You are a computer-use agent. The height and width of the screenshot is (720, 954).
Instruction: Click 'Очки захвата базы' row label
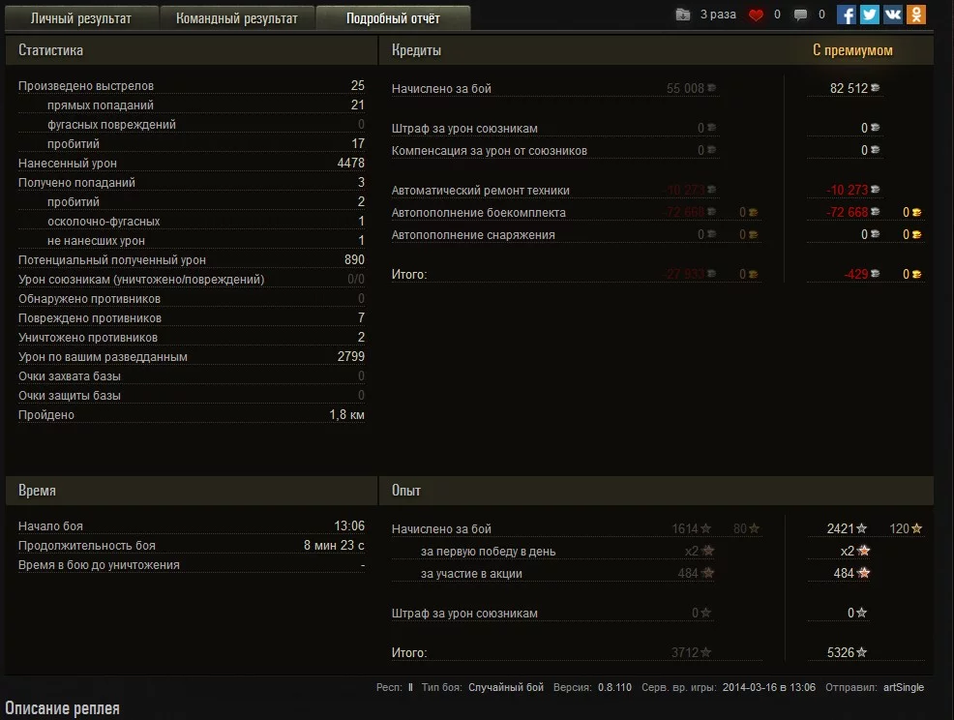pos(70,376)
